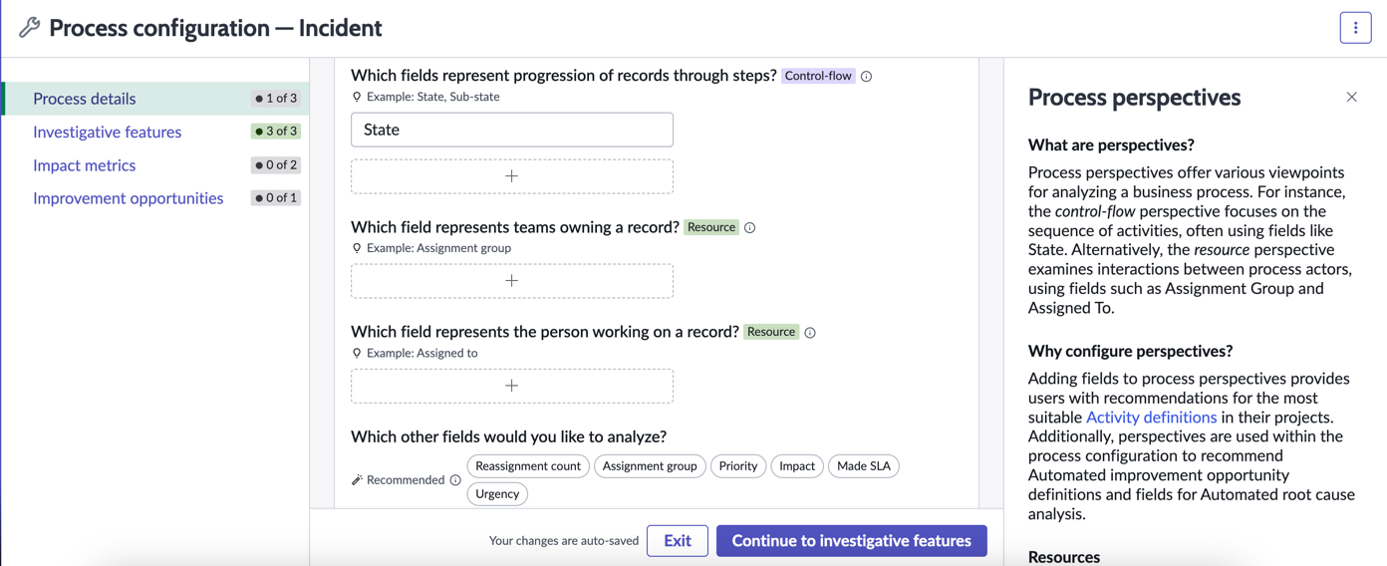Select the Made SLA recommended chip

(864, 466)
